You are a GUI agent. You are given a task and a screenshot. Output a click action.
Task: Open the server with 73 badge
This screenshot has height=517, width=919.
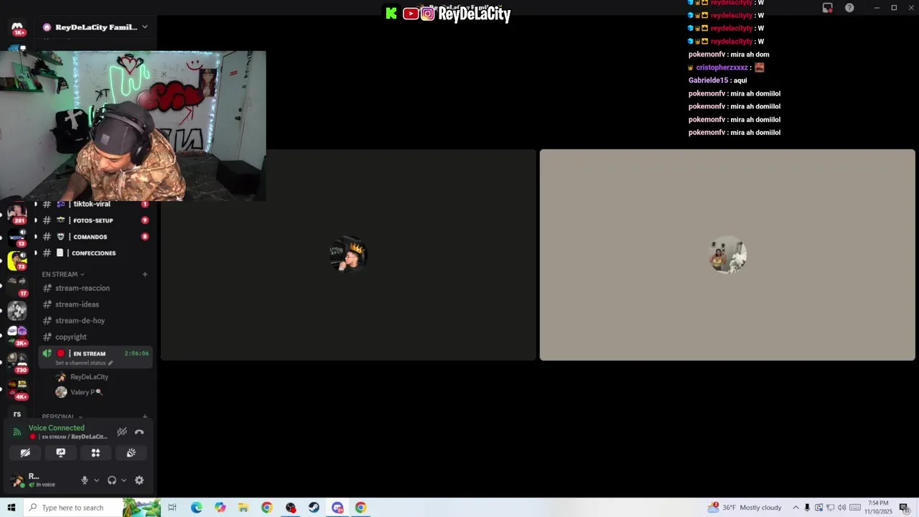coord(17,261)
